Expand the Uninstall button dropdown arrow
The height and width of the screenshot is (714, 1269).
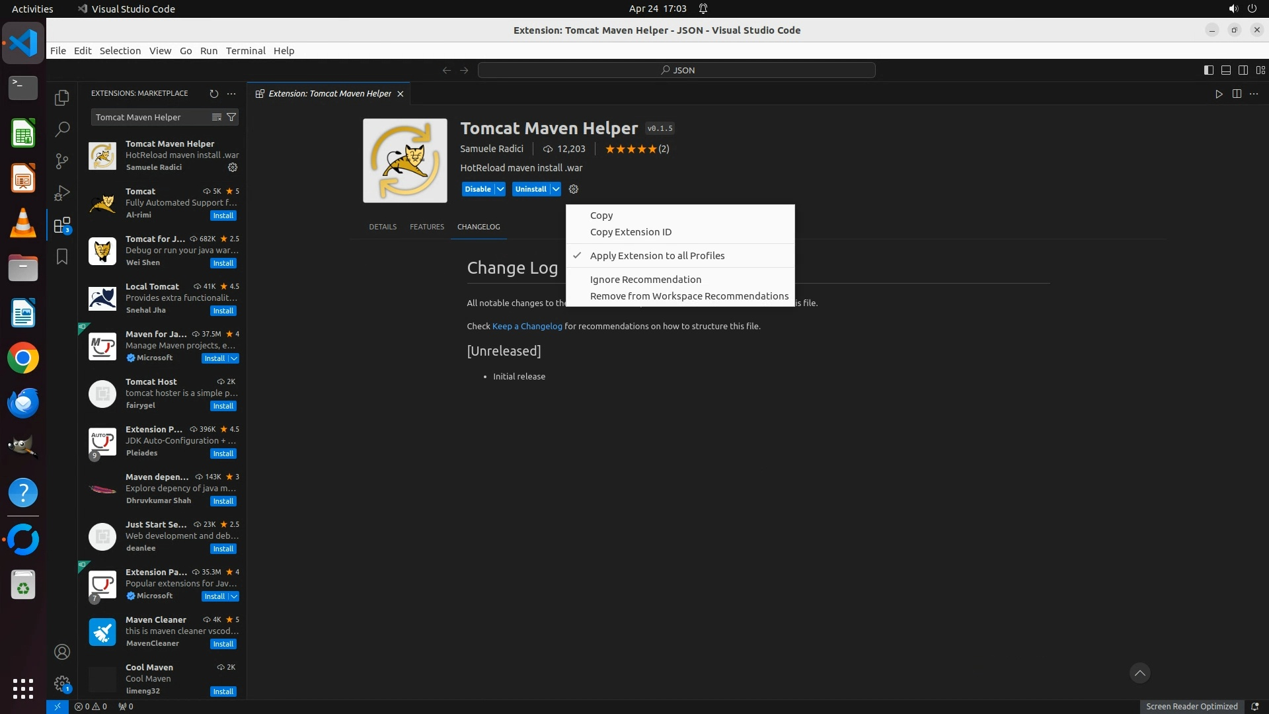tap(556, 189)
